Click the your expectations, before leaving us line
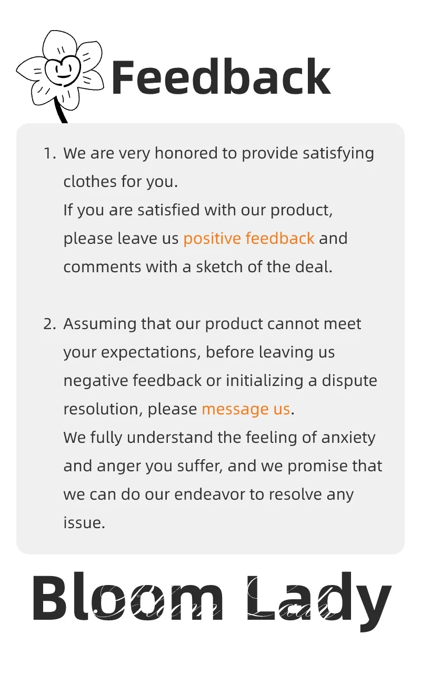Image resolution: width=421 pixels, height=674 pixels. (199, 352)
